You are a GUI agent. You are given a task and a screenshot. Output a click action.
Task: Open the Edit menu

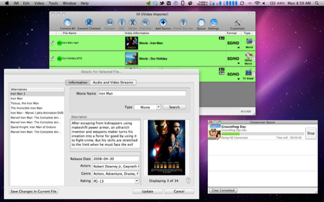tap(26, 3)
